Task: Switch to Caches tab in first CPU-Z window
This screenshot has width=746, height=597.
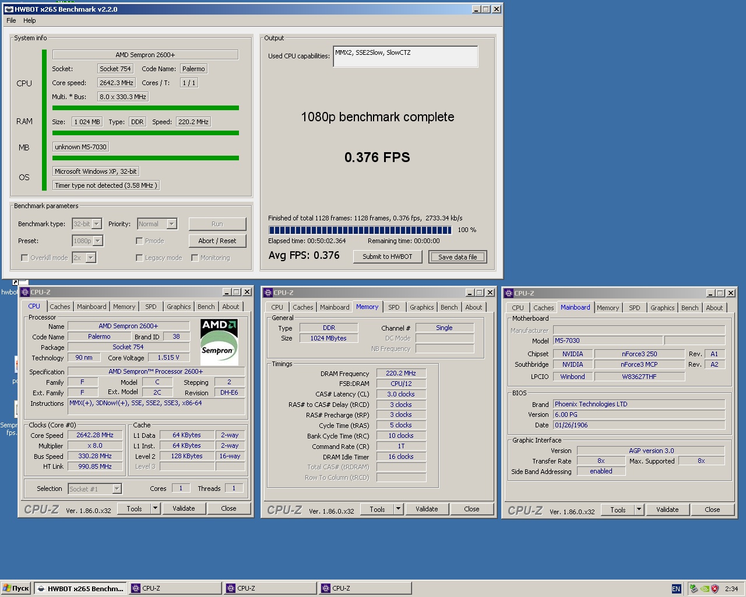Action: pyautogui.click(x=59, y=307)
